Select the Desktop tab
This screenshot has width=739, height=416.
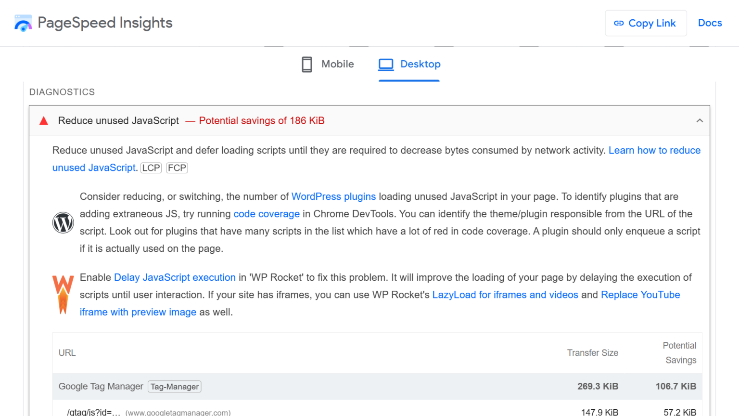tap(409, 64)
